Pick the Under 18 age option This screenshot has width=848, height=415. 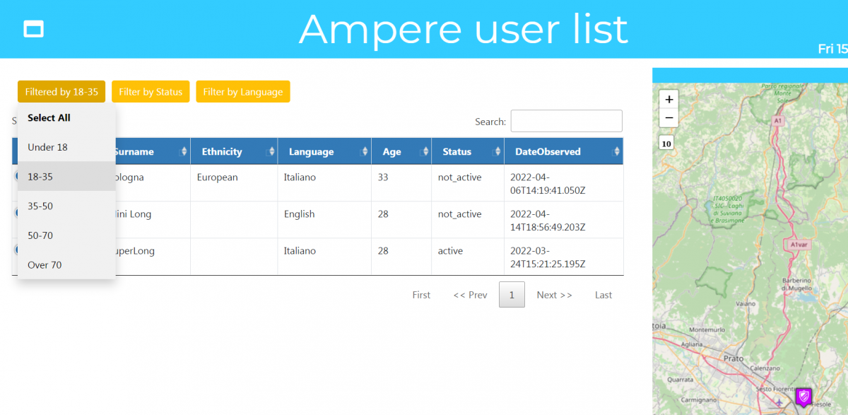coord(47,147)
